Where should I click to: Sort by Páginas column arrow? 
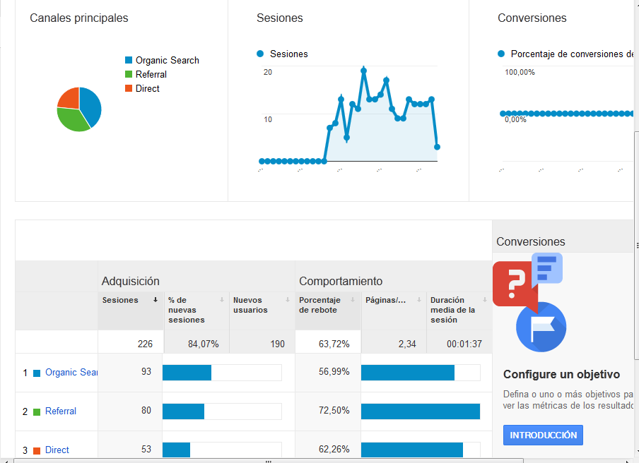[418, 300]
